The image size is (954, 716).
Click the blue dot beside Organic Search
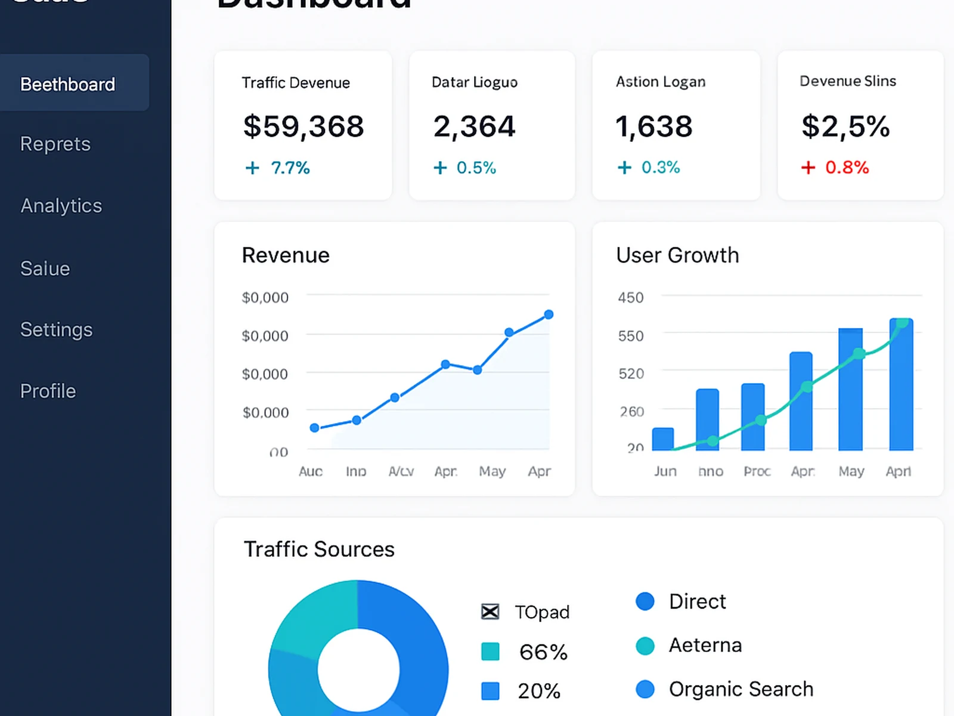[x=645, y=689]
